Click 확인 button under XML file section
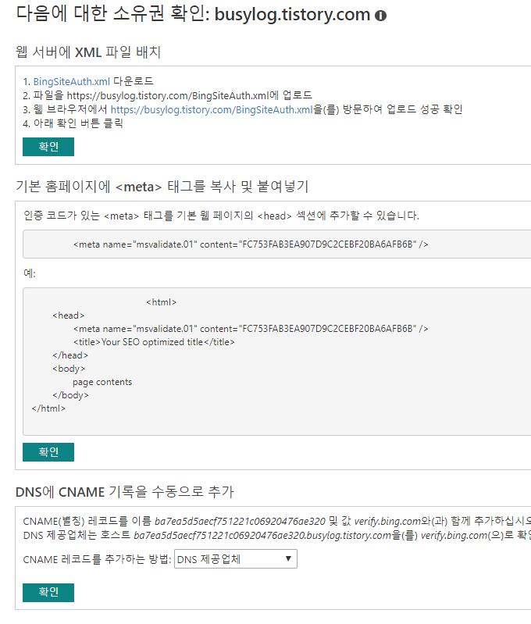This screenshot has height=624, width=531. 48,147
